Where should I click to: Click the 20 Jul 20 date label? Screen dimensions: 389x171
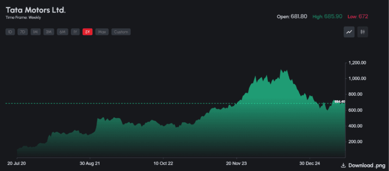[x=17, y=163]
